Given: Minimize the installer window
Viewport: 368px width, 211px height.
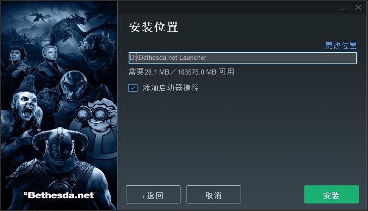Looking at the screenshot, I should click(x=343, y=9).
